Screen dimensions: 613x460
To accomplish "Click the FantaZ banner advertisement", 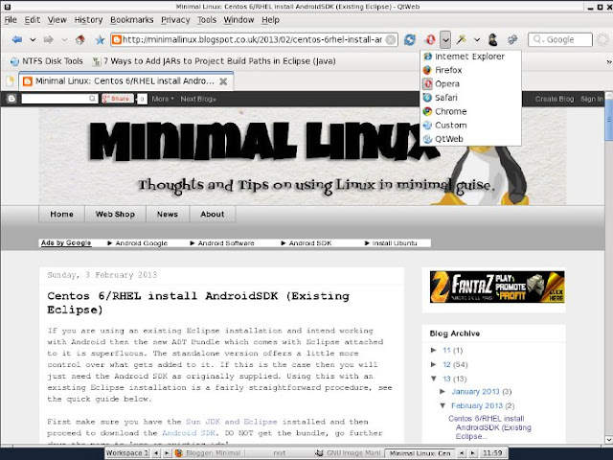I will tap(497, 287).
